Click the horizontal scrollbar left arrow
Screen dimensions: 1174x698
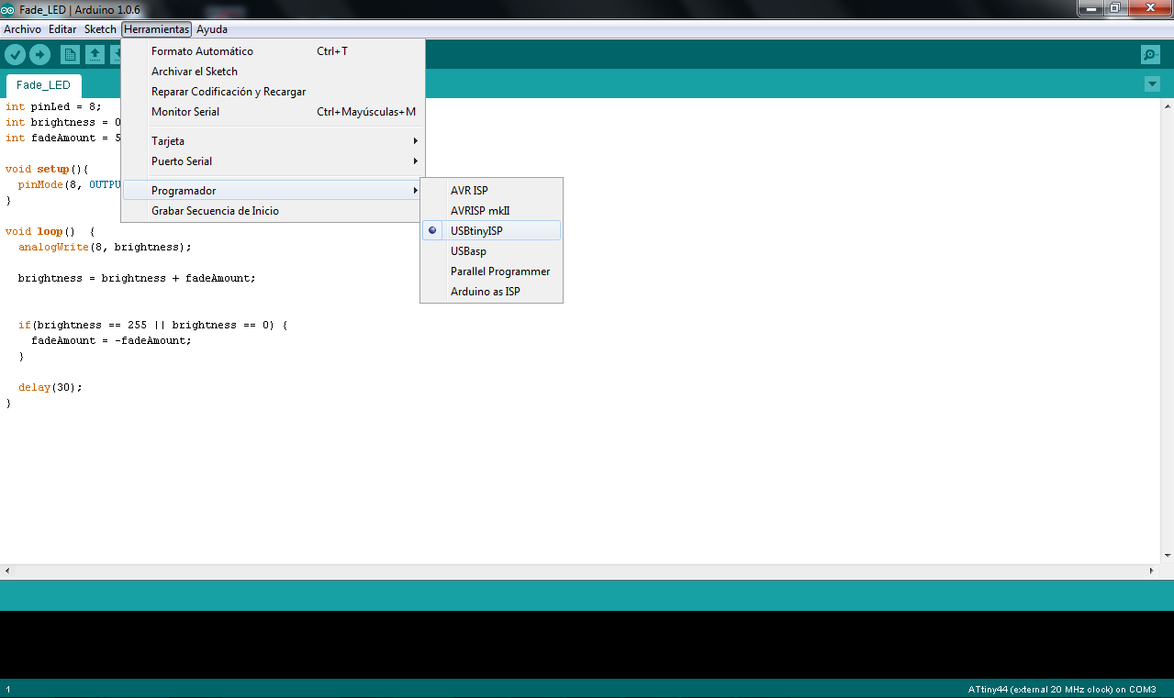[6, 570]
